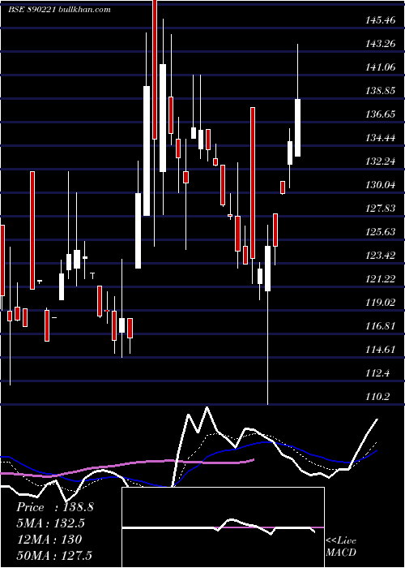This screenshot has width=405, height=568.
Task: Click the last white candlestick near 138.85
Action: click(297, 127)
